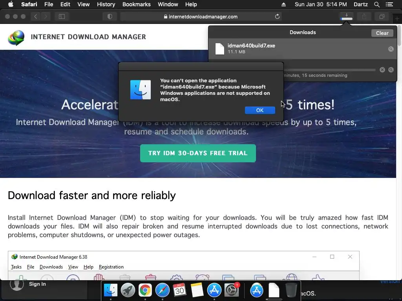Click the idman640build7.exe file icon

coord(220,49)
